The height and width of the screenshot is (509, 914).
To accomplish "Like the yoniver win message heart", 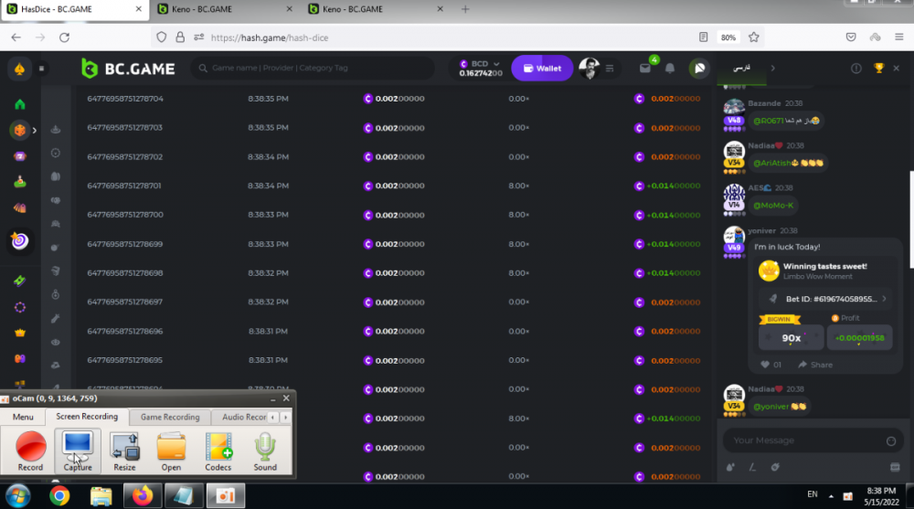I will tap(765, 365).
